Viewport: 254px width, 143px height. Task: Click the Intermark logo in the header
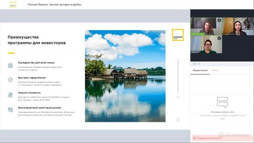tap(13, 5)
